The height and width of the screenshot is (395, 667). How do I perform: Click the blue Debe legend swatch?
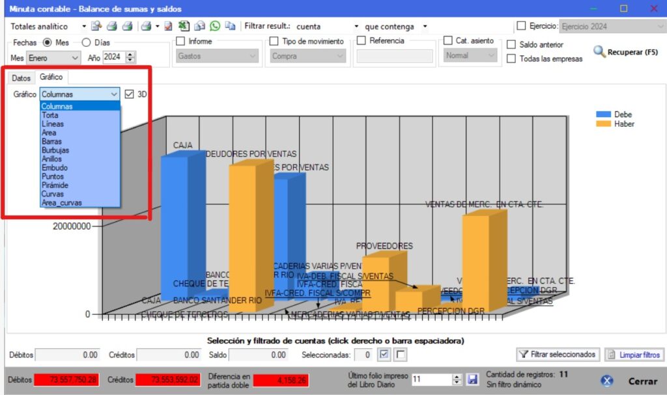pyautogui.click(x=603, y=115)
